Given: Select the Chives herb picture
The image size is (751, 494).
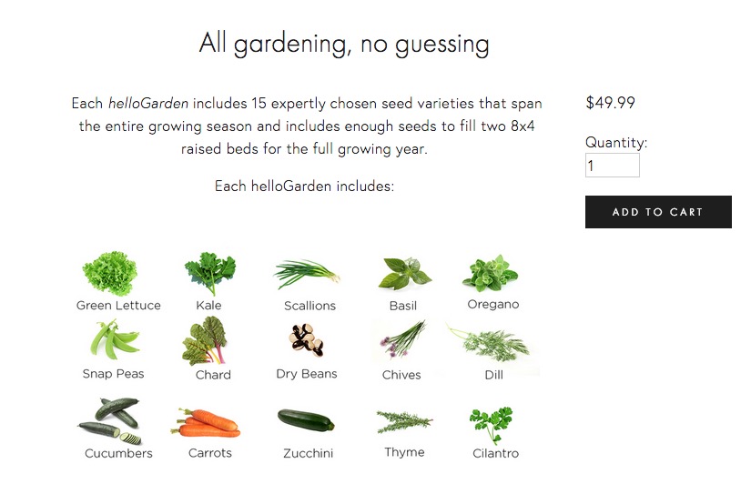Looking at the screenshot, I should coord(401,342).
